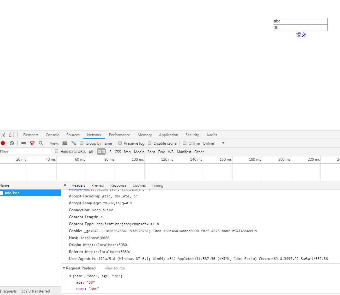The height and width of the screenshot is (295, 340).
Task: Switch to the Console tab
Action: (52, 135)
